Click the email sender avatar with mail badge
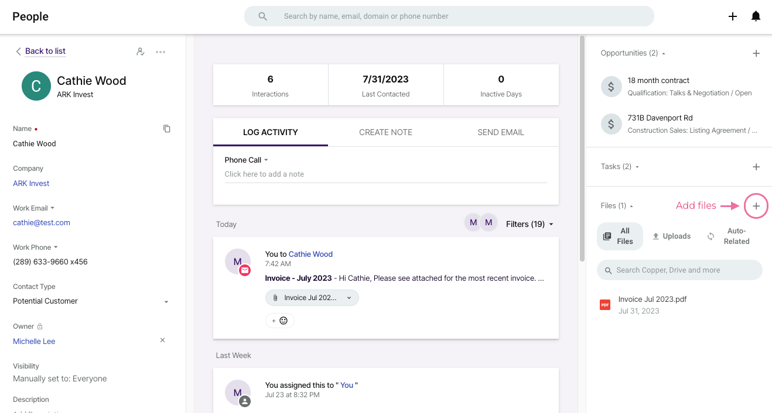Viewport: 772px width, 413px height. (x=238, y=262)
